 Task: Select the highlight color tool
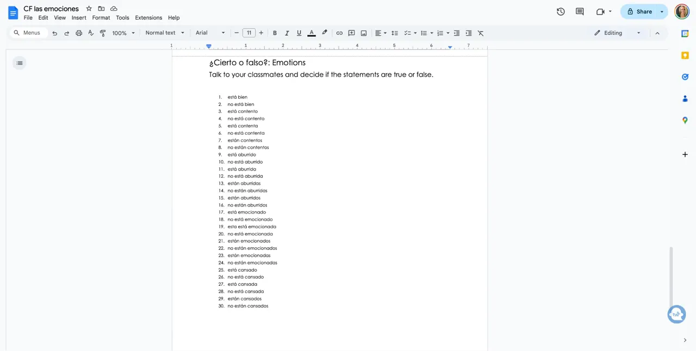325,33
